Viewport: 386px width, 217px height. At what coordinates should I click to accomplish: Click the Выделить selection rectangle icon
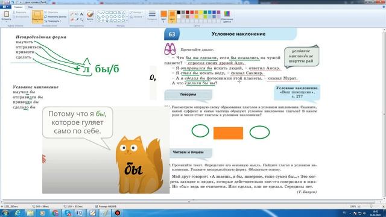point(37,14)
